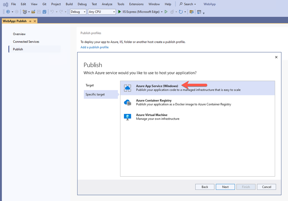288x201 pixels.
Task: Open the Redo history dropdown arrow
Action: (65, 12)
